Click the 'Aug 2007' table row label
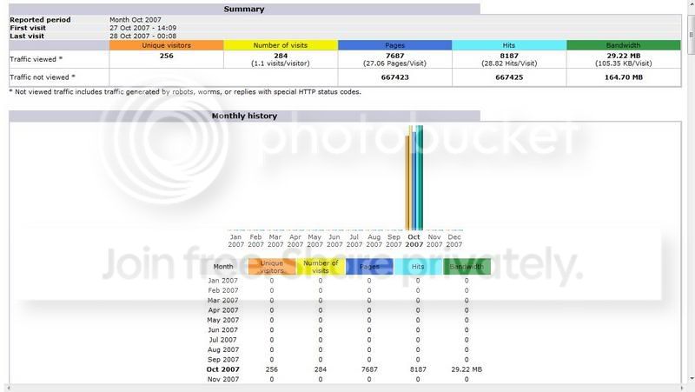Image resolution: width=695 pixels, height=392 pixels. 223,350
